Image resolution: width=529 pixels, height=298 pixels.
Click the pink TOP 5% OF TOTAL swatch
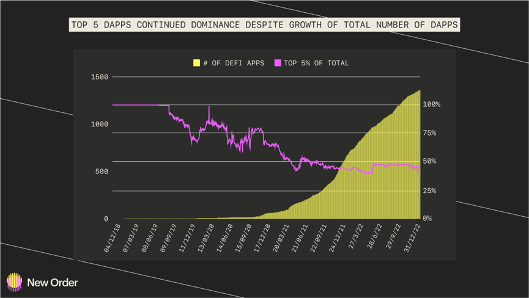pyautogui.click(x=277, y=63)
